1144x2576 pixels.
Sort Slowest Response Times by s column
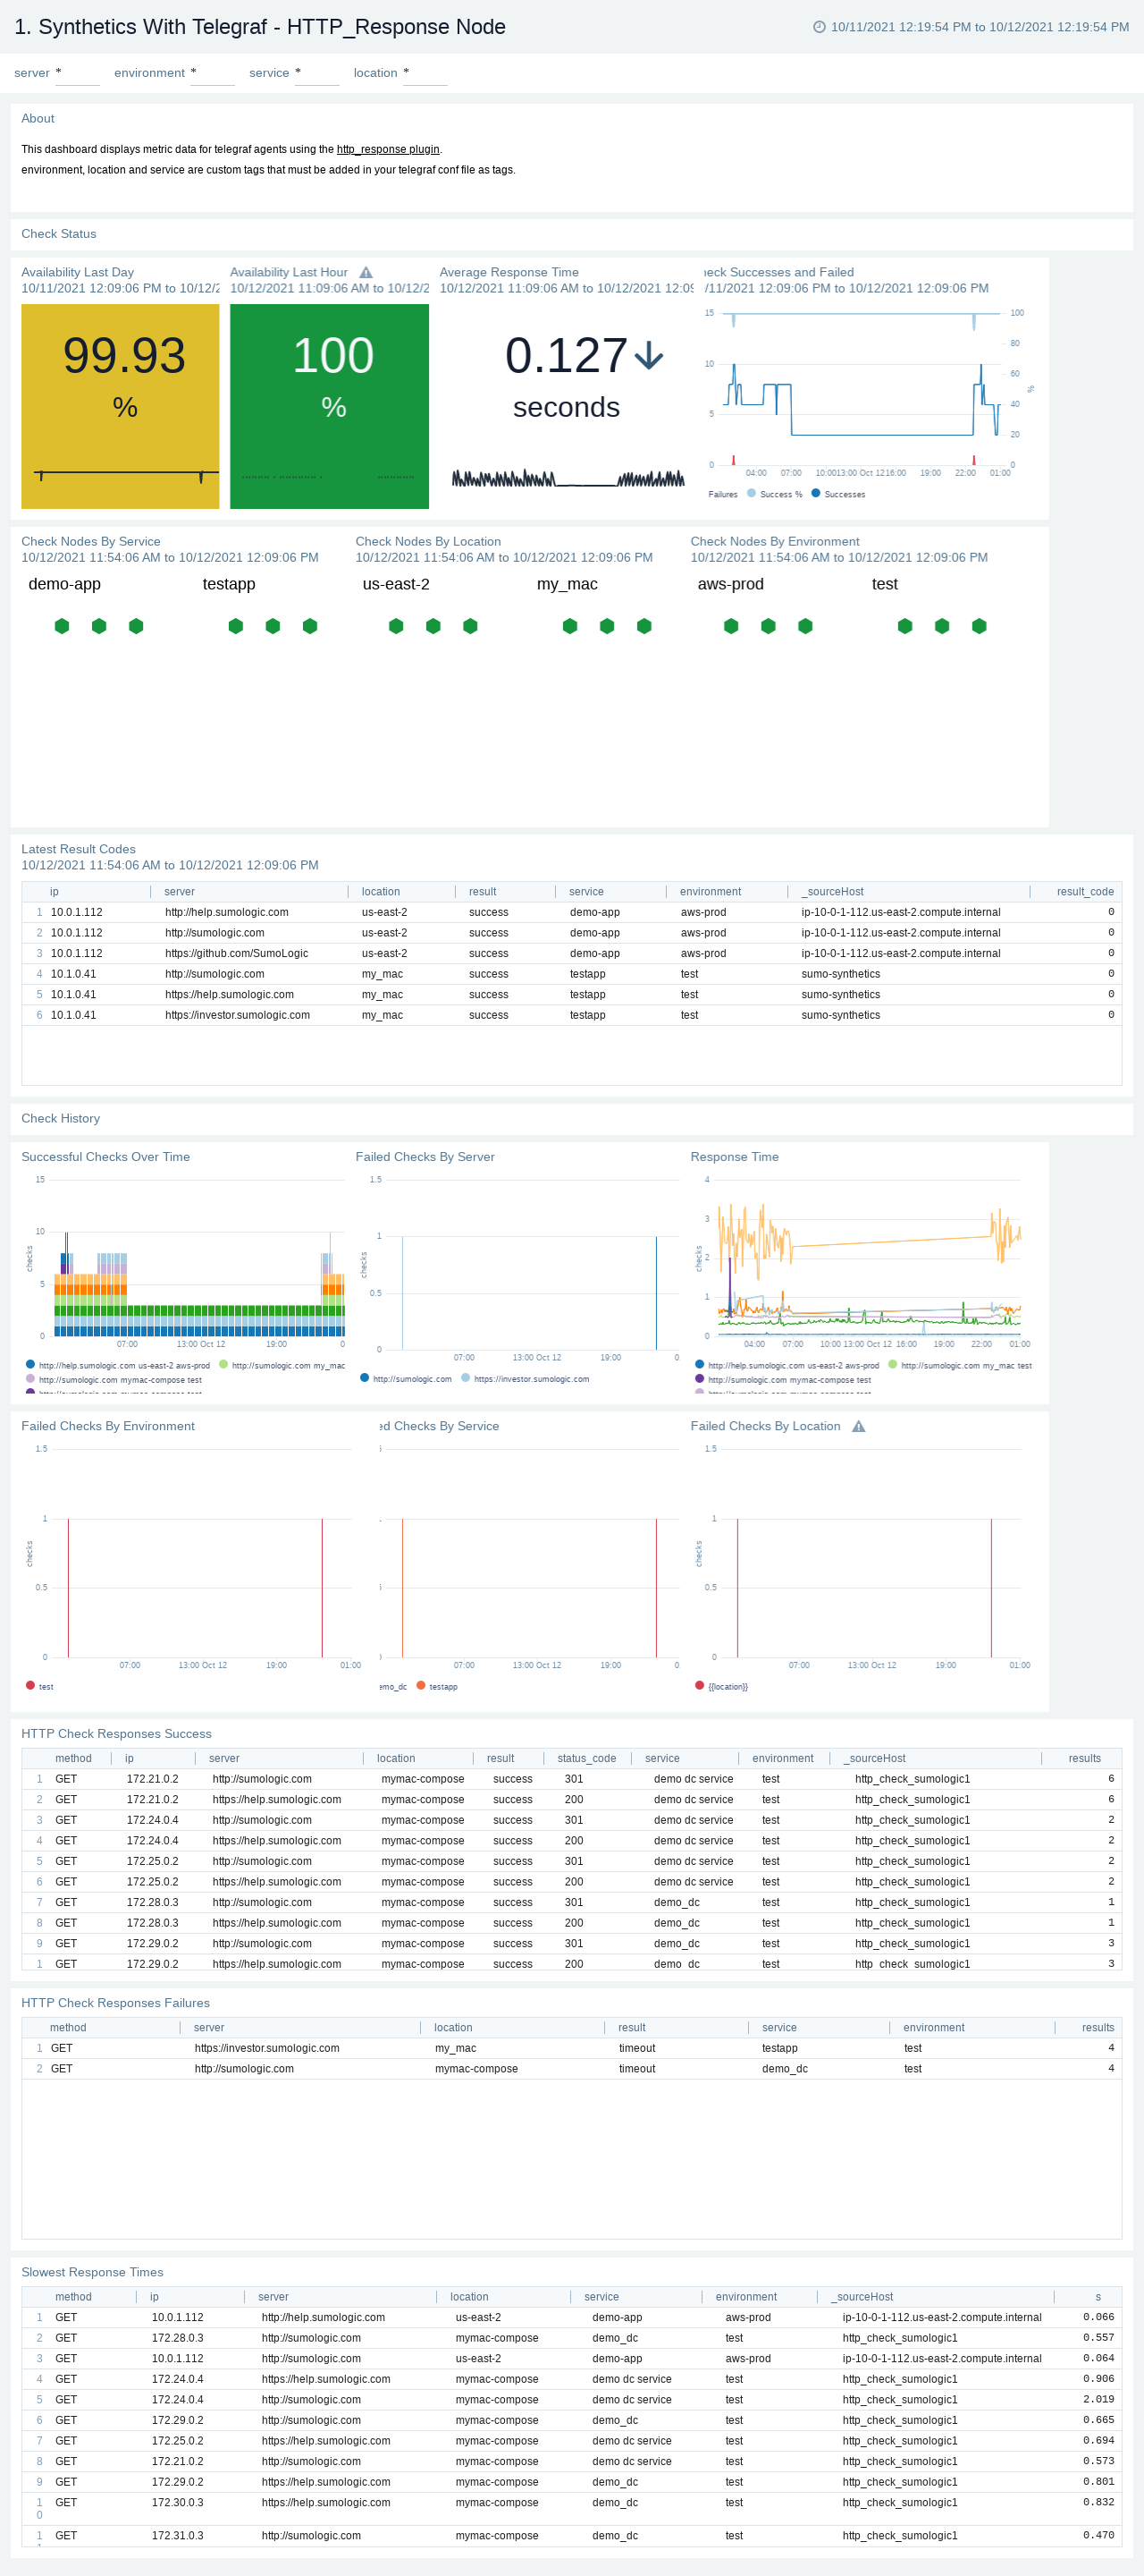(x=1097, y=2296)
